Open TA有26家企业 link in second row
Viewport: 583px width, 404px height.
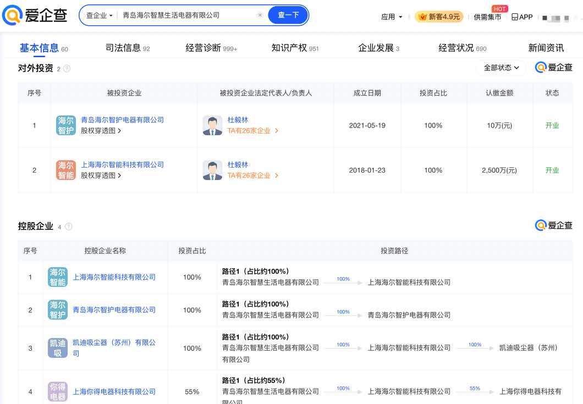tap(252, 176)
